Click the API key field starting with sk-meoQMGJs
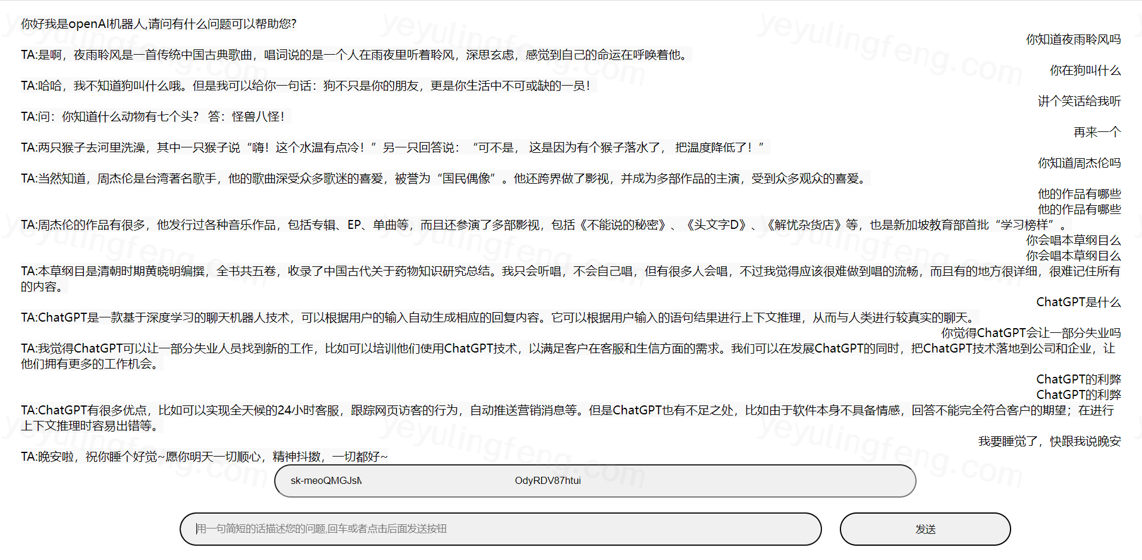The width and height of the screenshot is (1142, 560). coord(595,481)
